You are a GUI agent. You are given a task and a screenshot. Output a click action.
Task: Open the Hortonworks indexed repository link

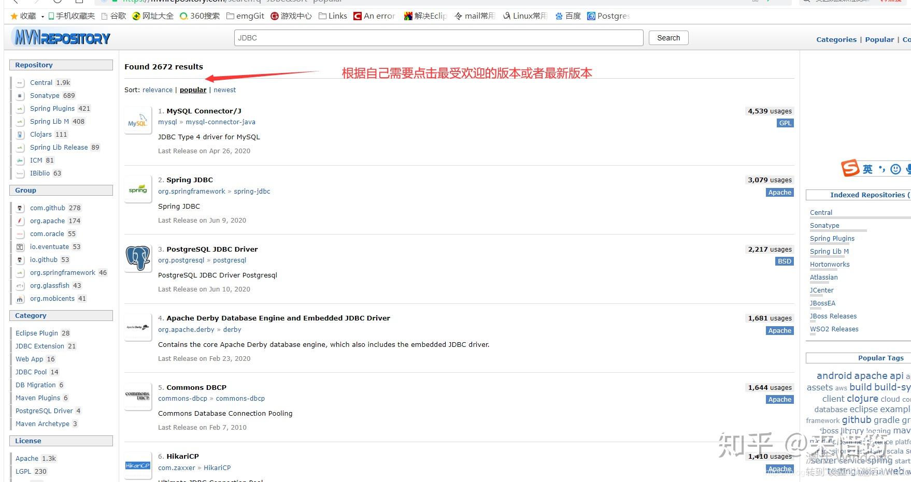click(830, 264)
